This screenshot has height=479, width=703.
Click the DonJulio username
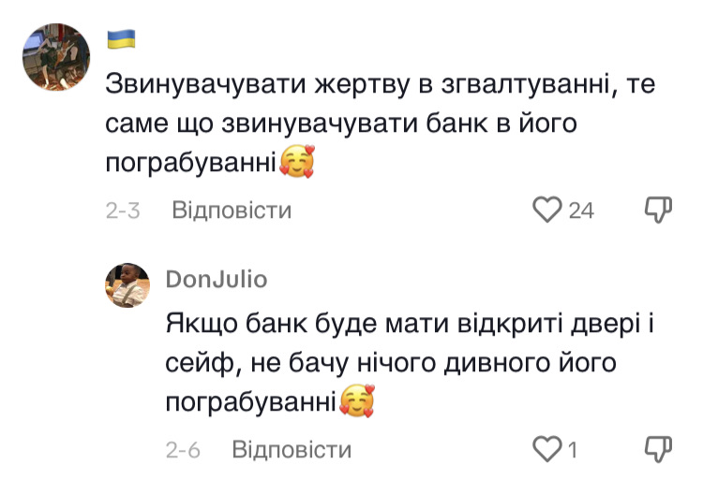(x=216, y=279)
